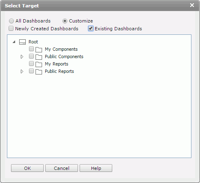This screenshot has height=183, width=200.
Task: Click the Public Components folder icon
Action: (x=39, y=57)
